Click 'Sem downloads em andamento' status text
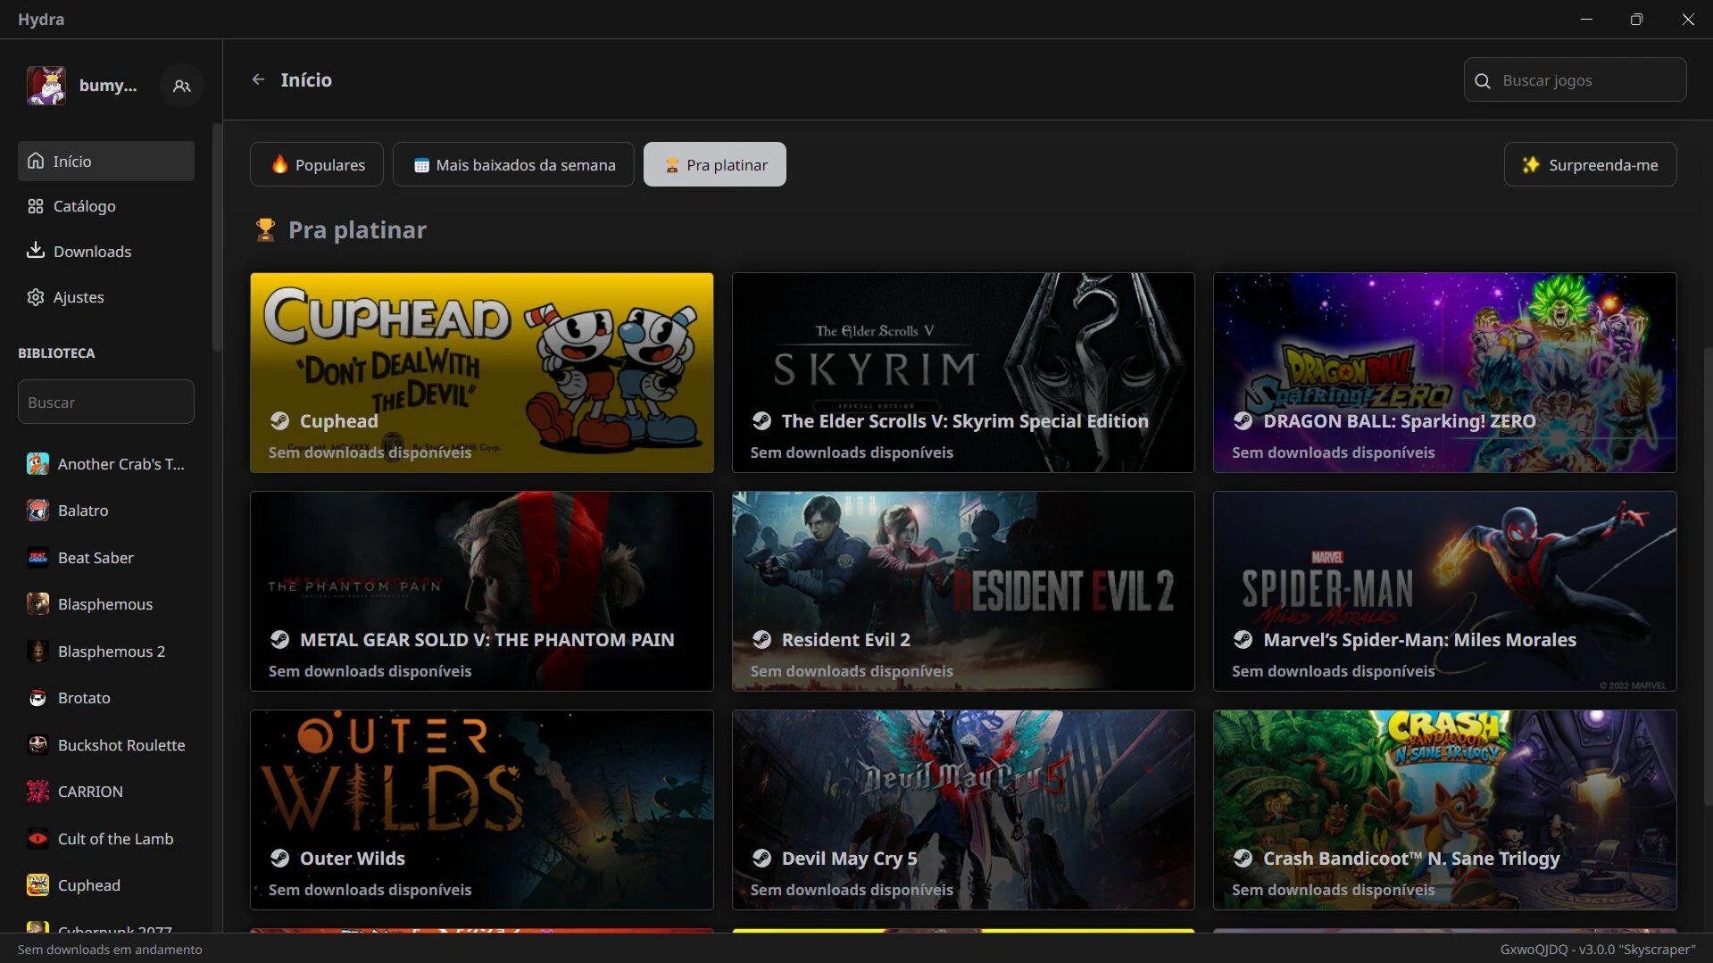Viewport: 1713px width, 963px height. (x=110, y=950)
